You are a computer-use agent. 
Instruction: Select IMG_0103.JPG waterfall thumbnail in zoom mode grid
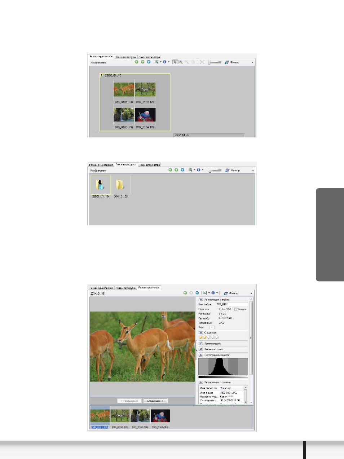point(124,115)
